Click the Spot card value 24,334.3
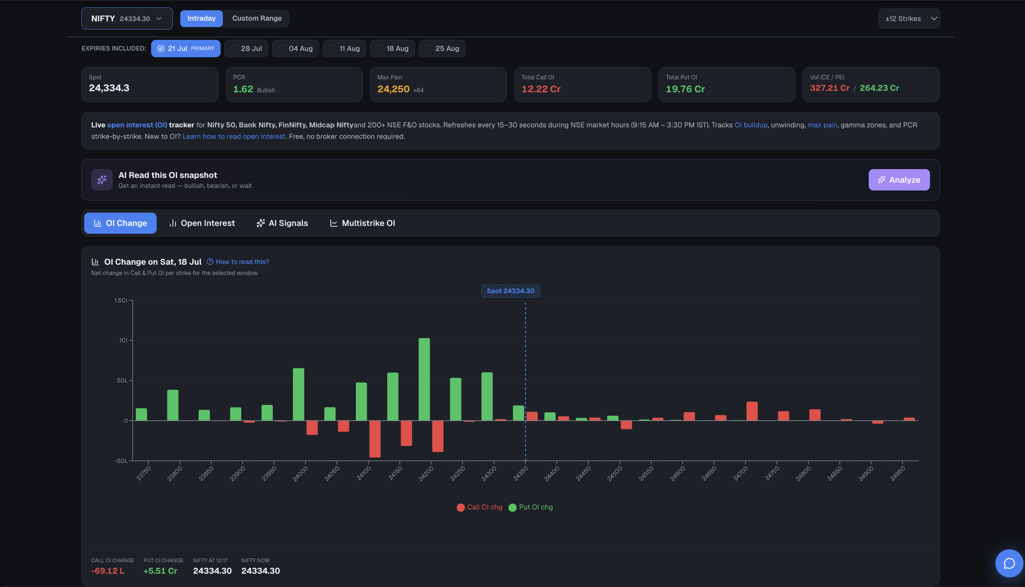This screenshot has width=1025, height=587. click(x=109, y=88)
